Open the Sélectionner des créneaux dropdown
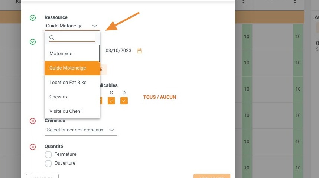The width and height of the screenshot is (319, 178). [x=81, y=130]
